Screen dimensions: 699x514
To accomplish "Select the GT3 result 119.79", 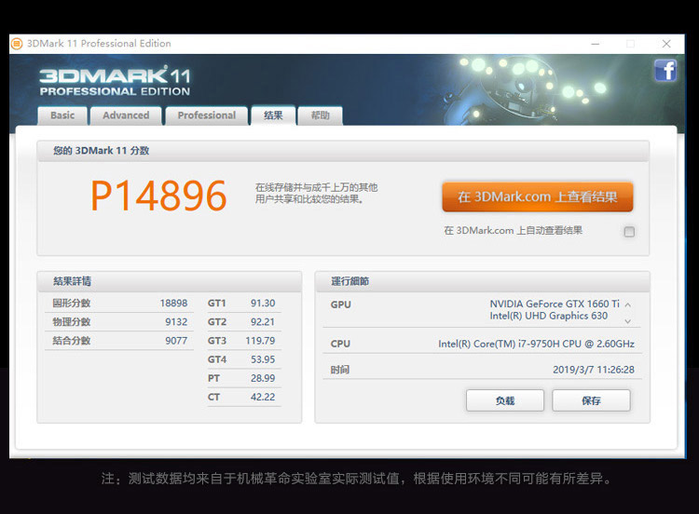I will tap(260, 341).
